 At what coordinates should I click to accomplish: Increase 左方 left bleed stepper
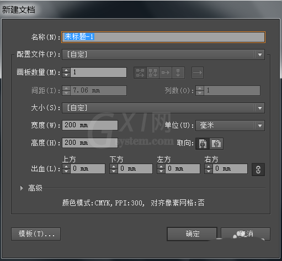click(161, 166)
